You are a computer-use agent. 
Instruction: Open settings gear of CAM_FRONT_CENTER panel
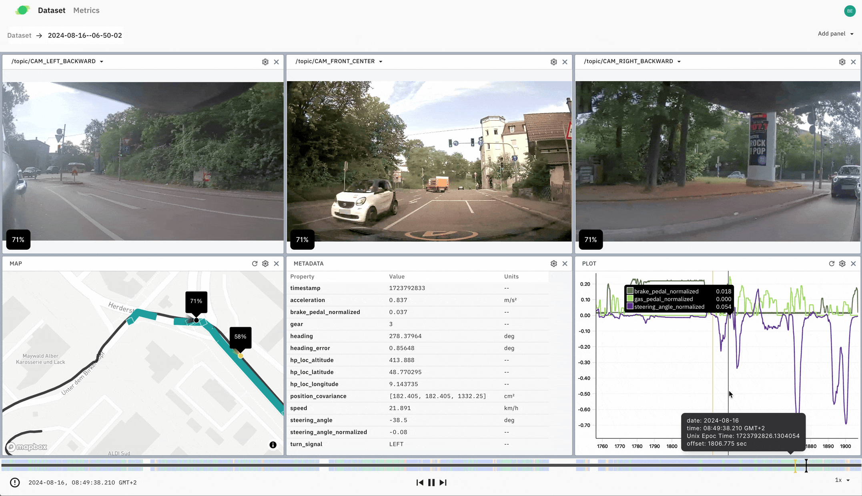pyautogui.click(x=553, y=62)
